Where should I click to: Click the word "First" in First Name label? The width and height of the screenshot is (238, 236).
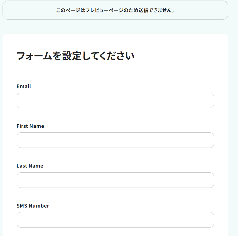pyautogui.click(x=22, y=126)
